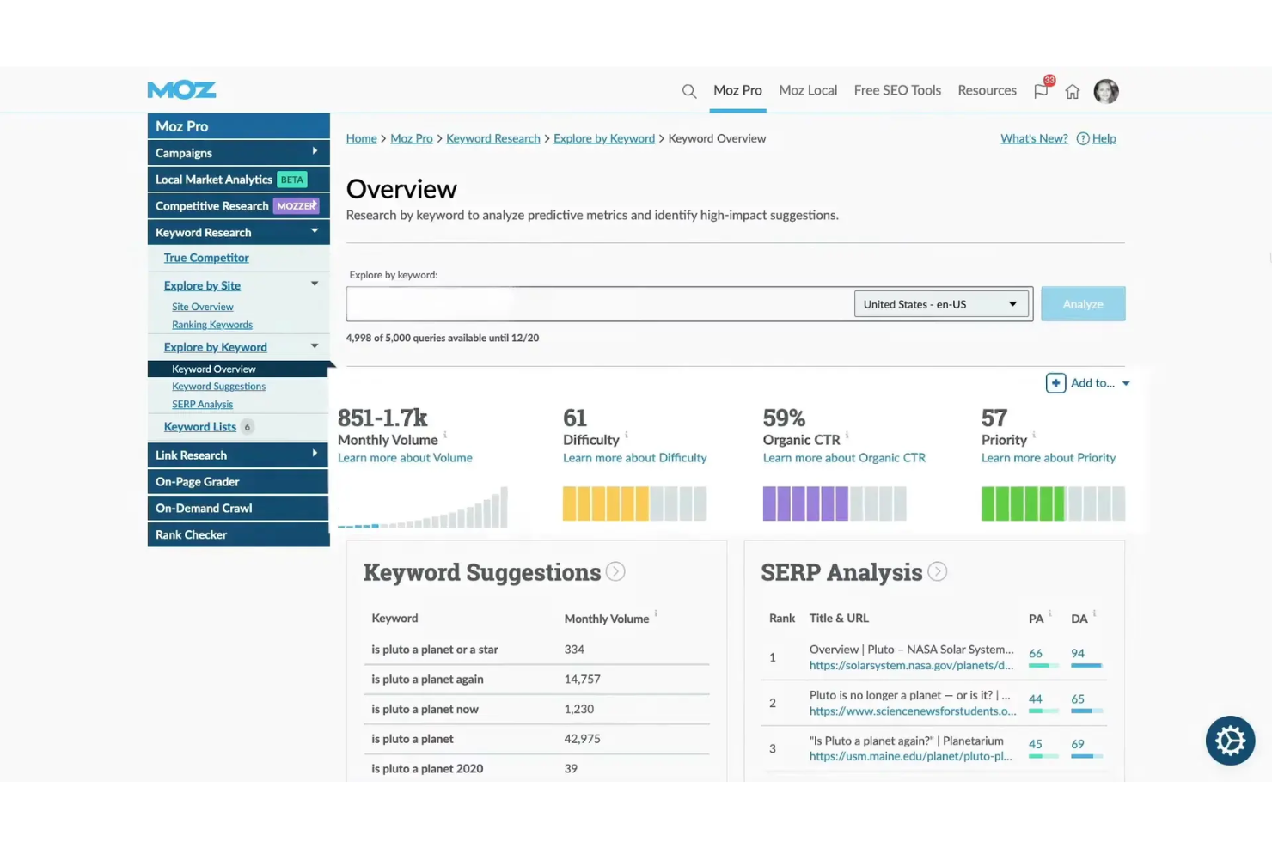Viewport: 1272px width, 848px height.
Task: Open the Add to dropdown arrow
Action: [x=1126, y=383]
